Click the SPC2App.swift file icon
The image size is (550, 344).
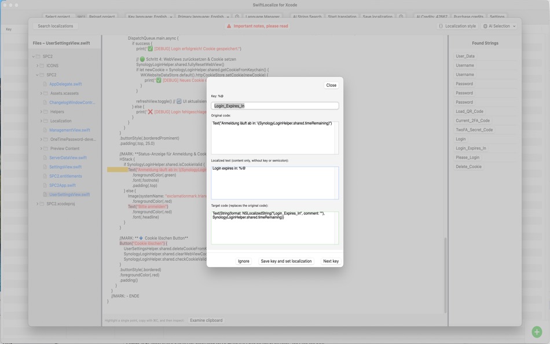(x=45, y=185)
